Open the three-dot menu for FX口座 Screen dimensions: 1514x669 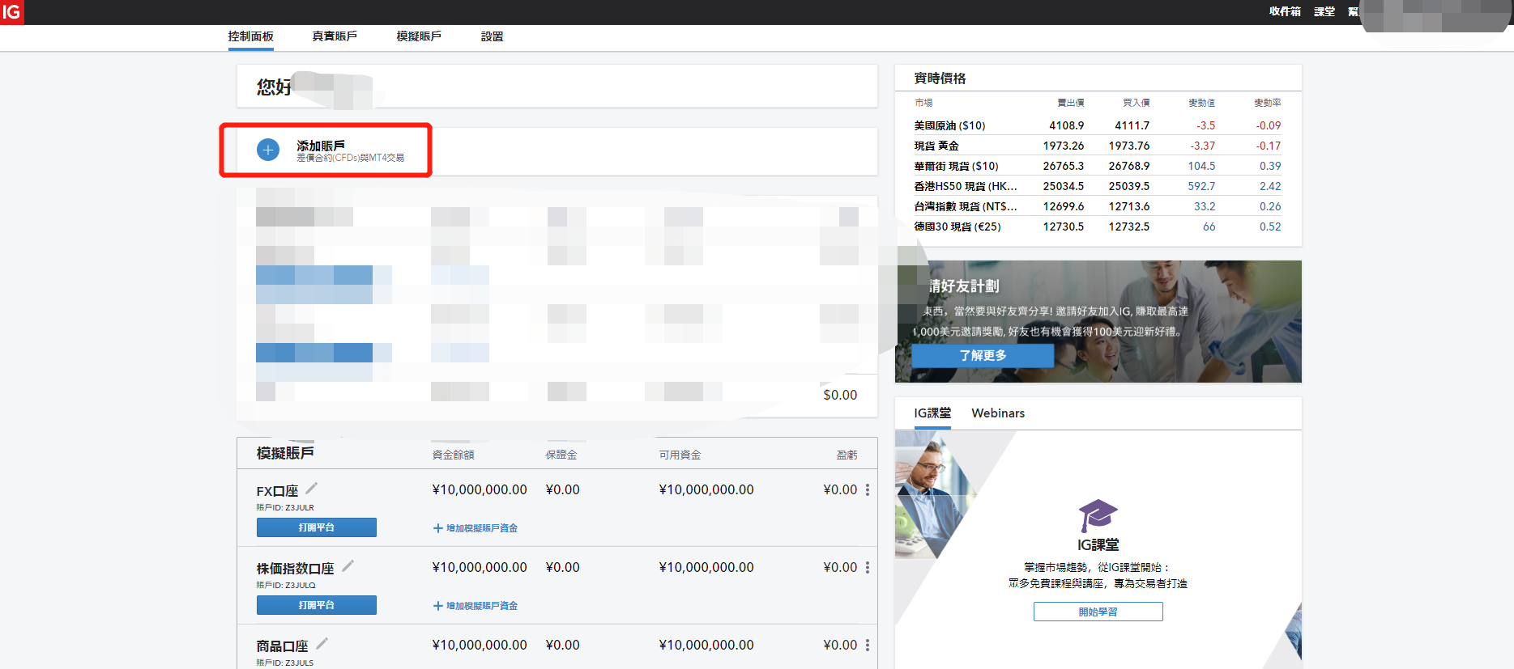tap(868, 489)
